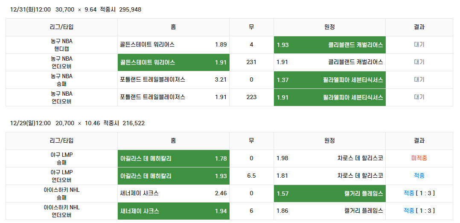Click the 미적중 result label

[419, 158]
